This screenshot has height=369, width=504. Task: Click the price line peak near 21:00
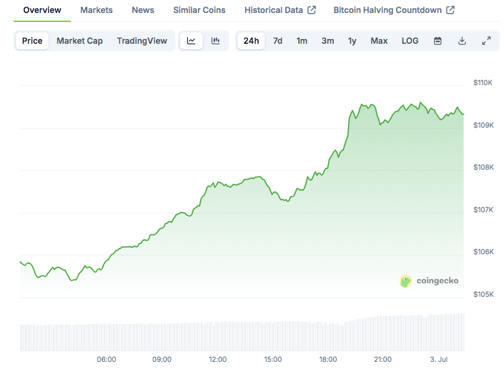pos(362,105)
